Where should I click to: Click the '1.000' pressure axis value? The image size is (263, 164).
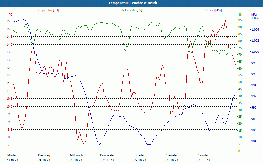(255, 52)
